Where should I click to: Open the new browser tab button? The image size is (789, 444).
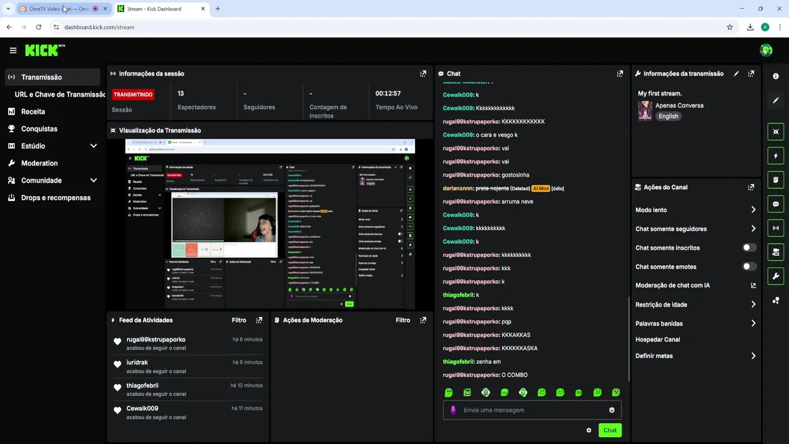pos(218,9)
